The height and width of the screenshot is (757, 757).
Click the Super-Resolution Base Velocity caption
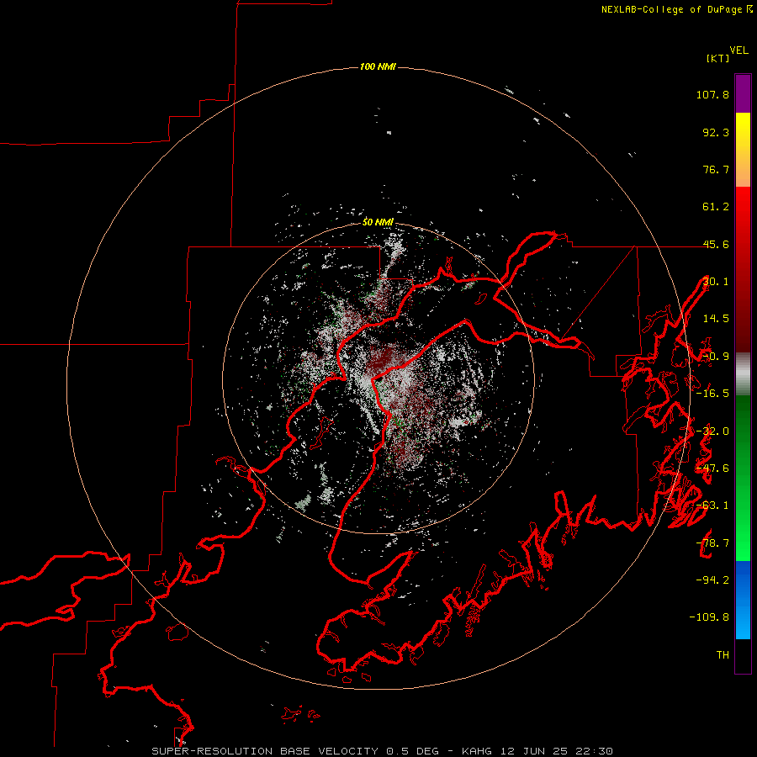point(295,751)
